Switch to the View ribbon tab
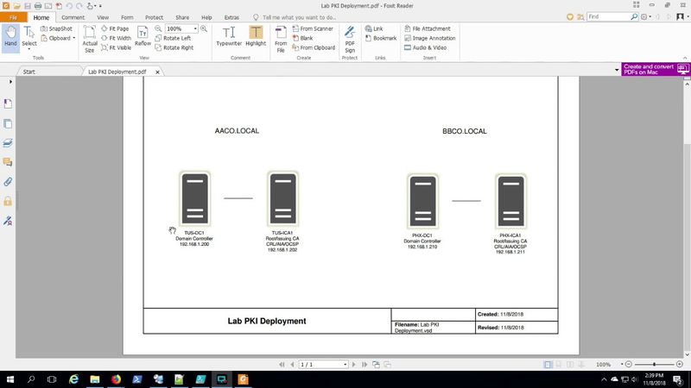Screen dimensions: 691x388 point(103,17)
